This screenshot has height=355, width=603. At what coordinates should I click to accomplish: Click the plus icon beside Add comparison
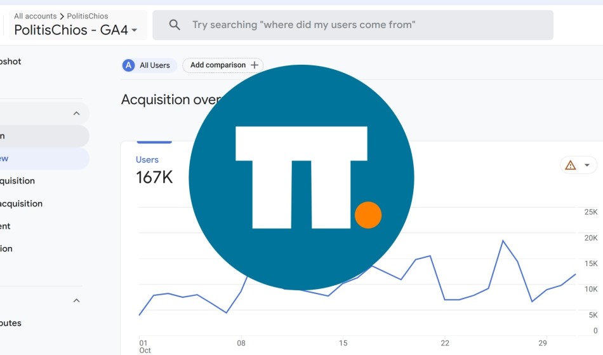254,65
